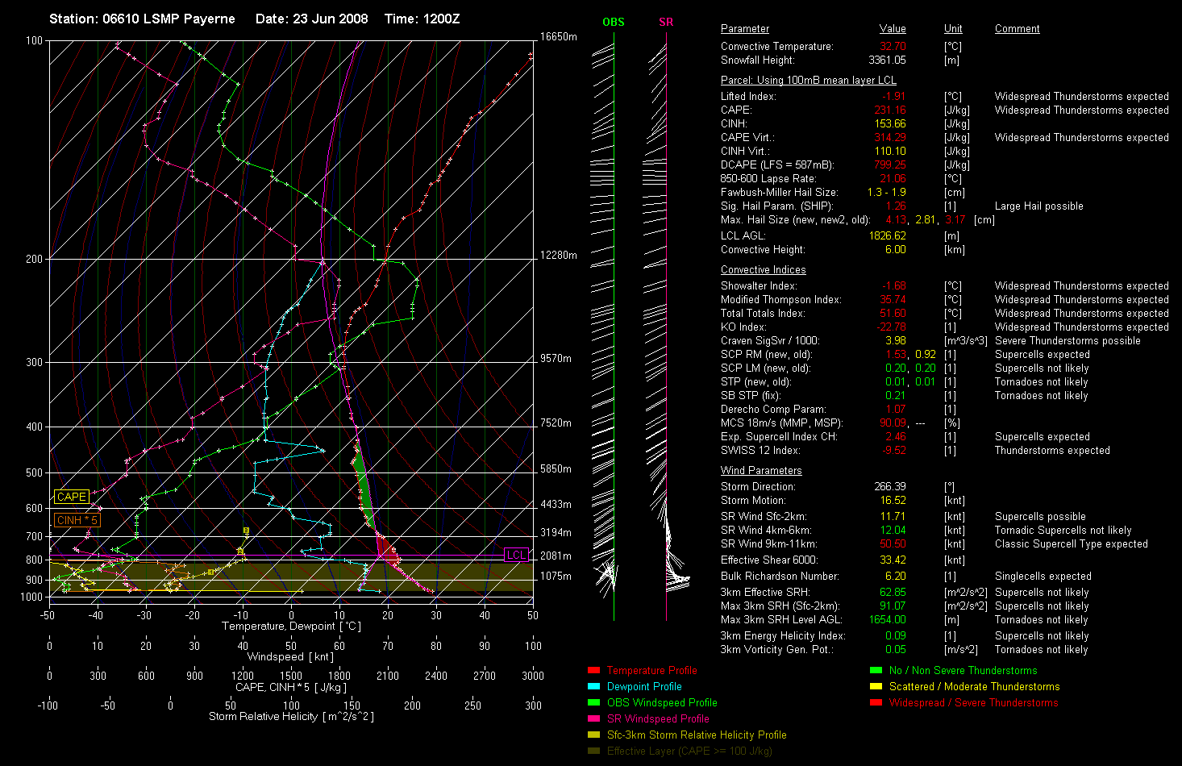This screenshot has height=766, width=1182.
Task: Open the Wind Parameters section heading
Action: (x=761, y=471)
